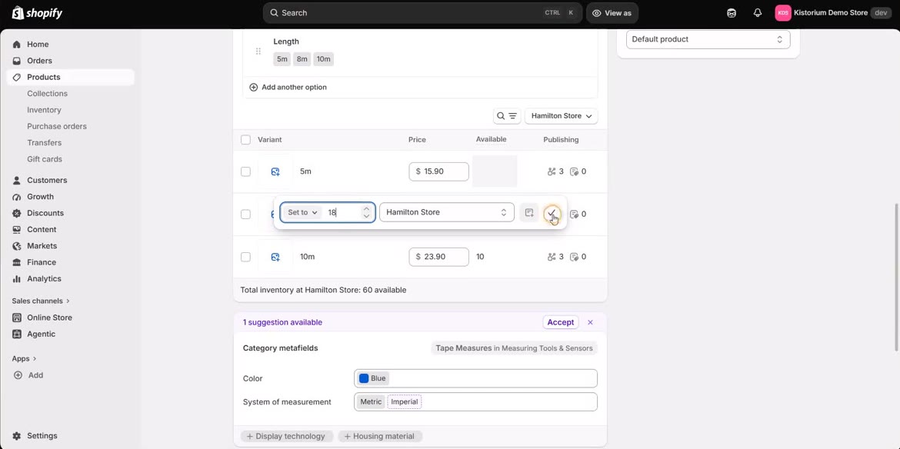Screen dimensions: 900x449
Task: Click the 5m row markets publishing icon
Action: [552, 171]
